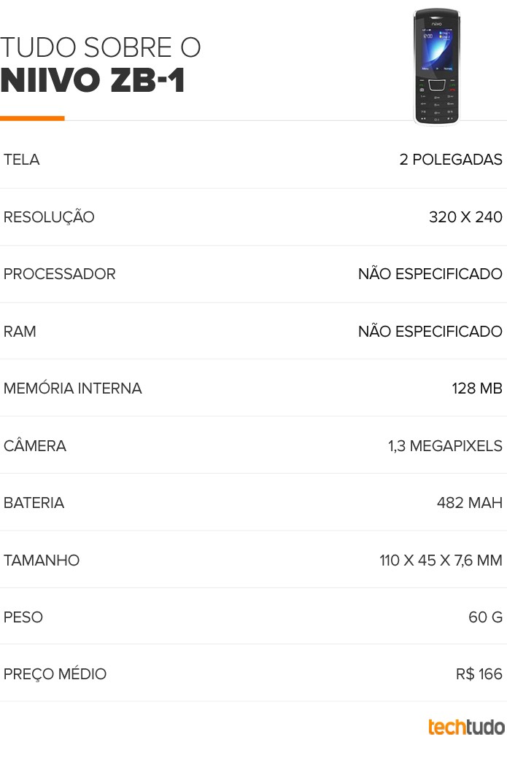Click the 320 X 240 resolution value
This screenshot has width=507, height=758.
(465, 217)
